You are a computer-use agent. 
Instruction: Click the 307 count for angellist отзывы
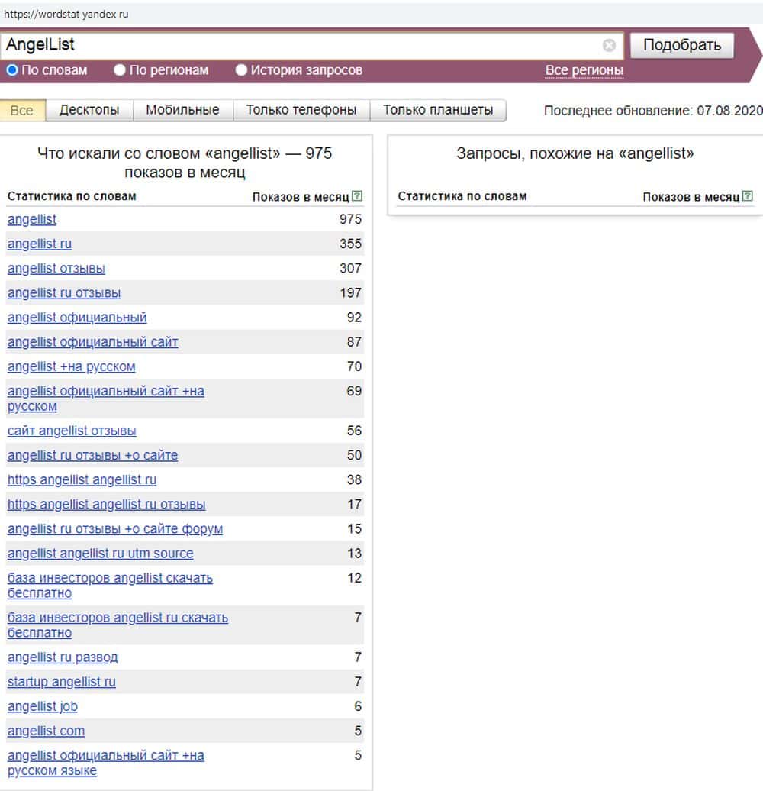point(350,269)
